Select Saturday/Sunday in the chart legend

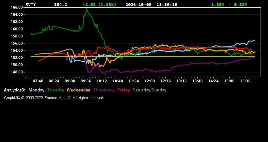coord(149,90)
